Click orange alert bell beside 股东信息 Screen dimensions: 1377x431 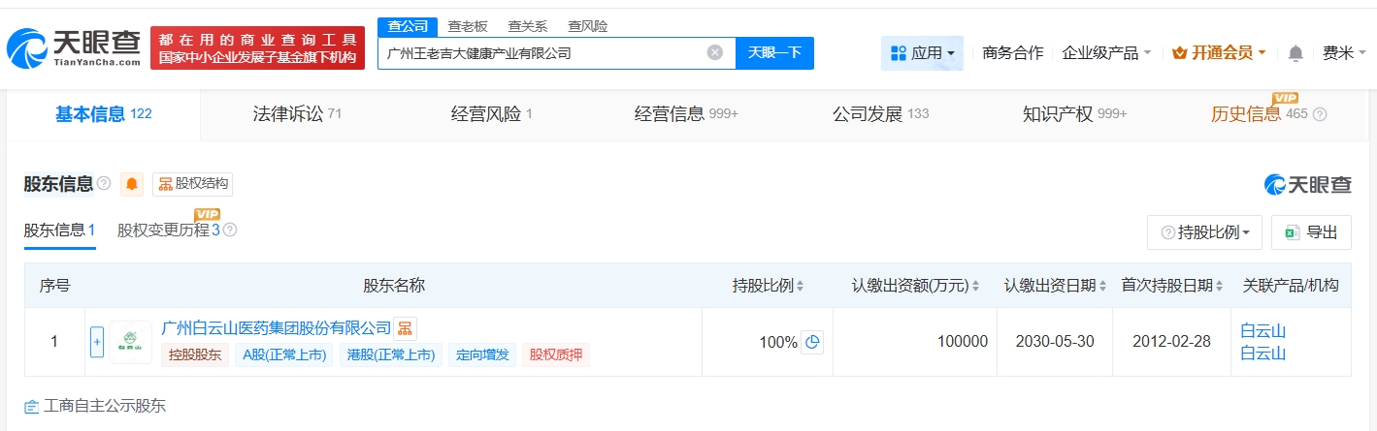point(132,184)
